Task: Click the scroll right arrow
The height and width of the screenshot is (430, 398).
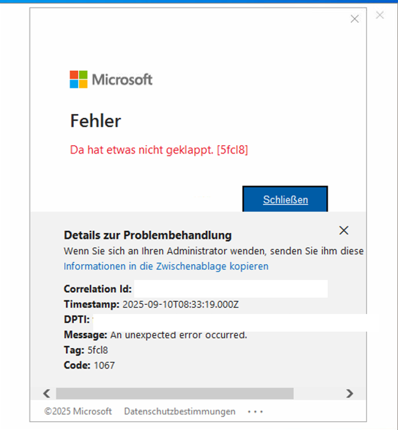Action: click(x=349, y=393)
